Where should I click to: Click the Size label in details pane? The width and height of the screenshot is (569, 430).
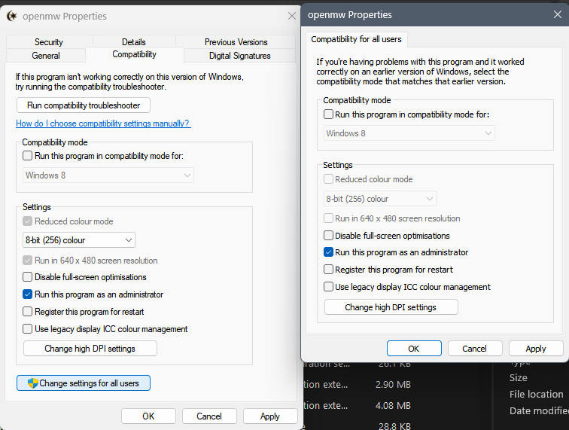(x=518, y=378)
